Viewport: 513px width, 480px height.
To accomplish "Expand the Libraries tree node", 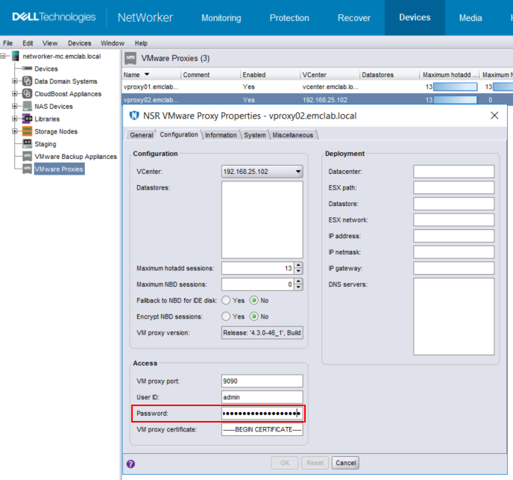I will click(14, 119).
